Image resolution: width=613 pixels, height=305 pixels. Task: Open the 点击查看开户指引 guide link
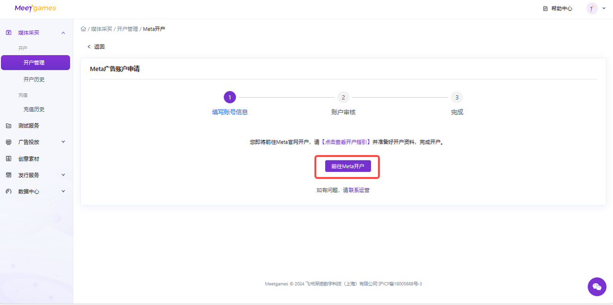(346, 142)
